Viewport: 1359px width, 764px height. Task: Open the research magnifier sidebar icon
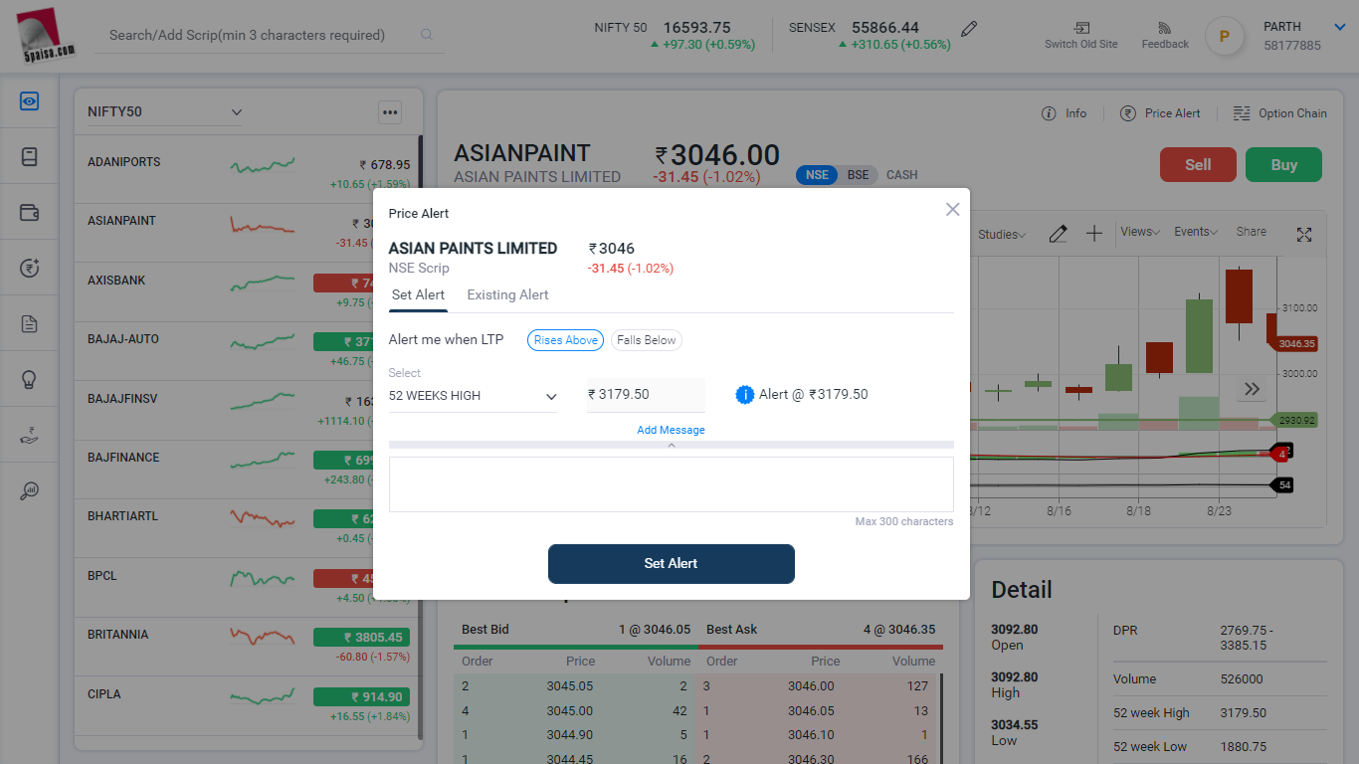[30, 490]
